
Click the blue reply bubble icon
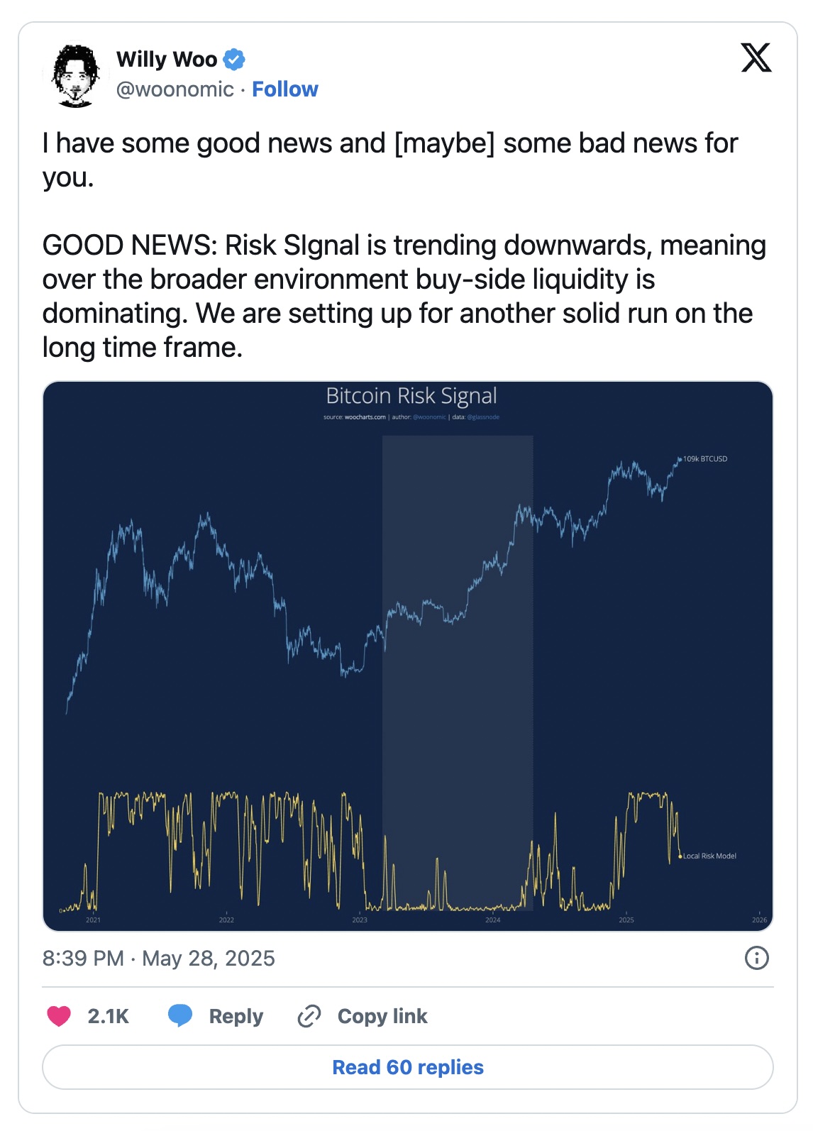coord(180,1016)
